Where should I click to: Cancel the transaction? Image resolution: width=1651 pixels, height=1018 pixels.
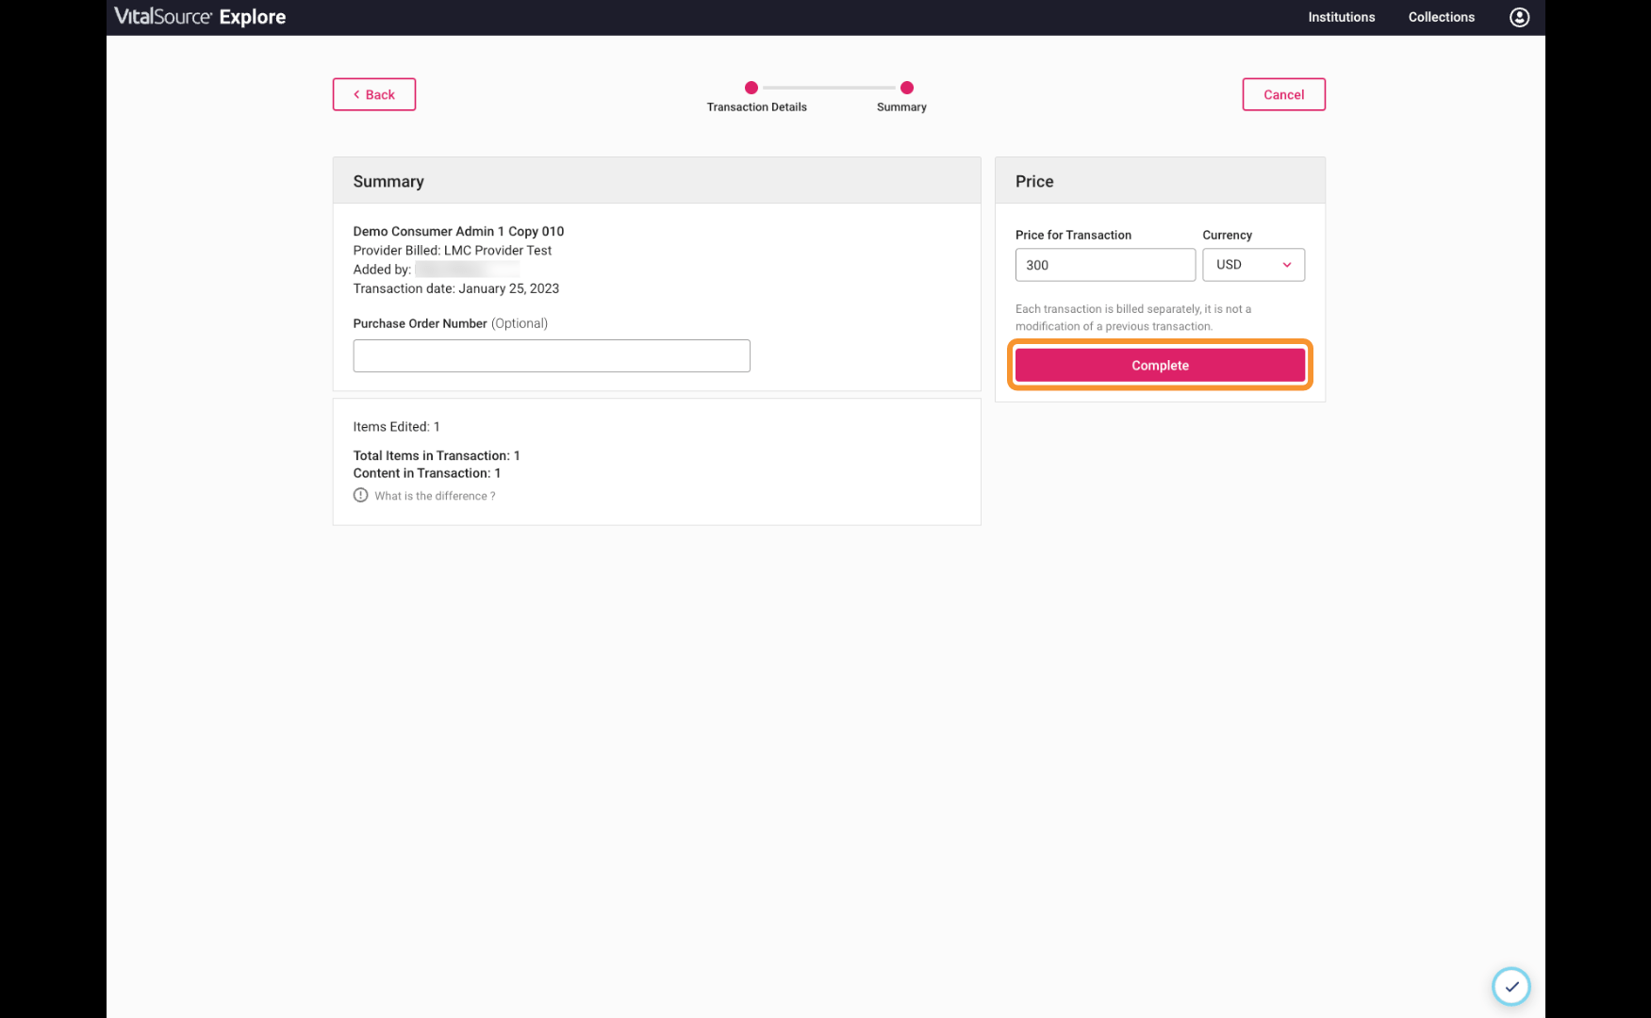(x=1283, y=94)
